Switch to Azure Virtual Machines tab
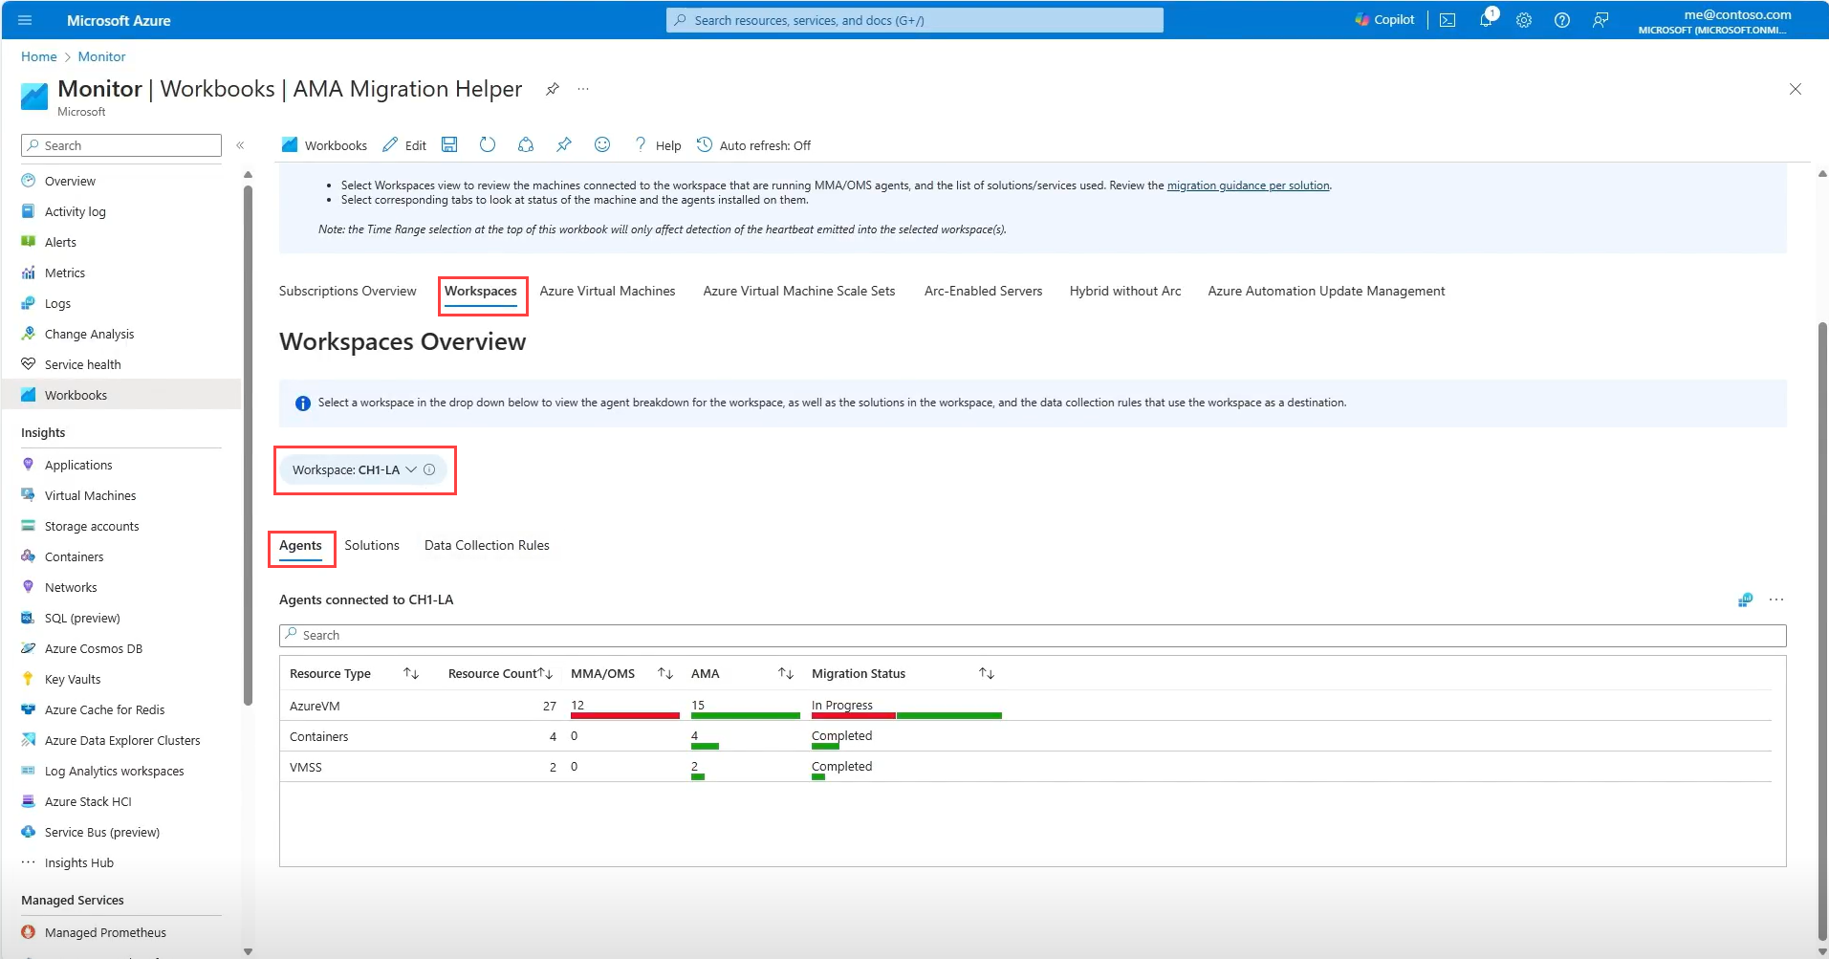1829x959 pixels. tap(607, 291)
